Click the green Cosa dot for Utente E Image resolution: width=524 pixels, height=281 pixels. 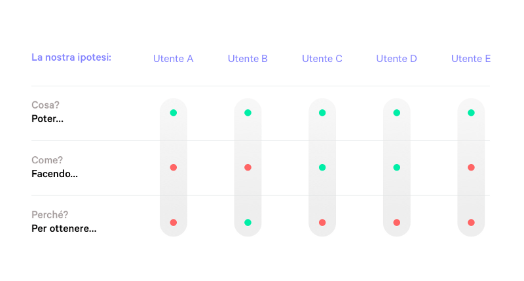471,113
